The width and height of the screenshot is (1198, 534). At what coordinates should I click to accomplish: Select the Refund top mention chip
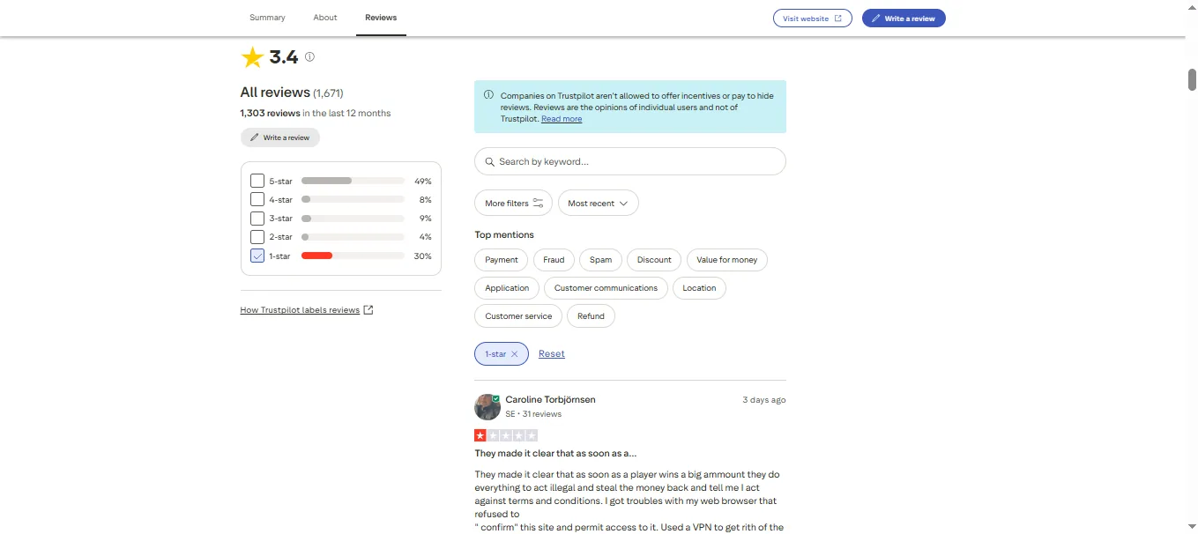pyautogui.click(x=591, y=316)
